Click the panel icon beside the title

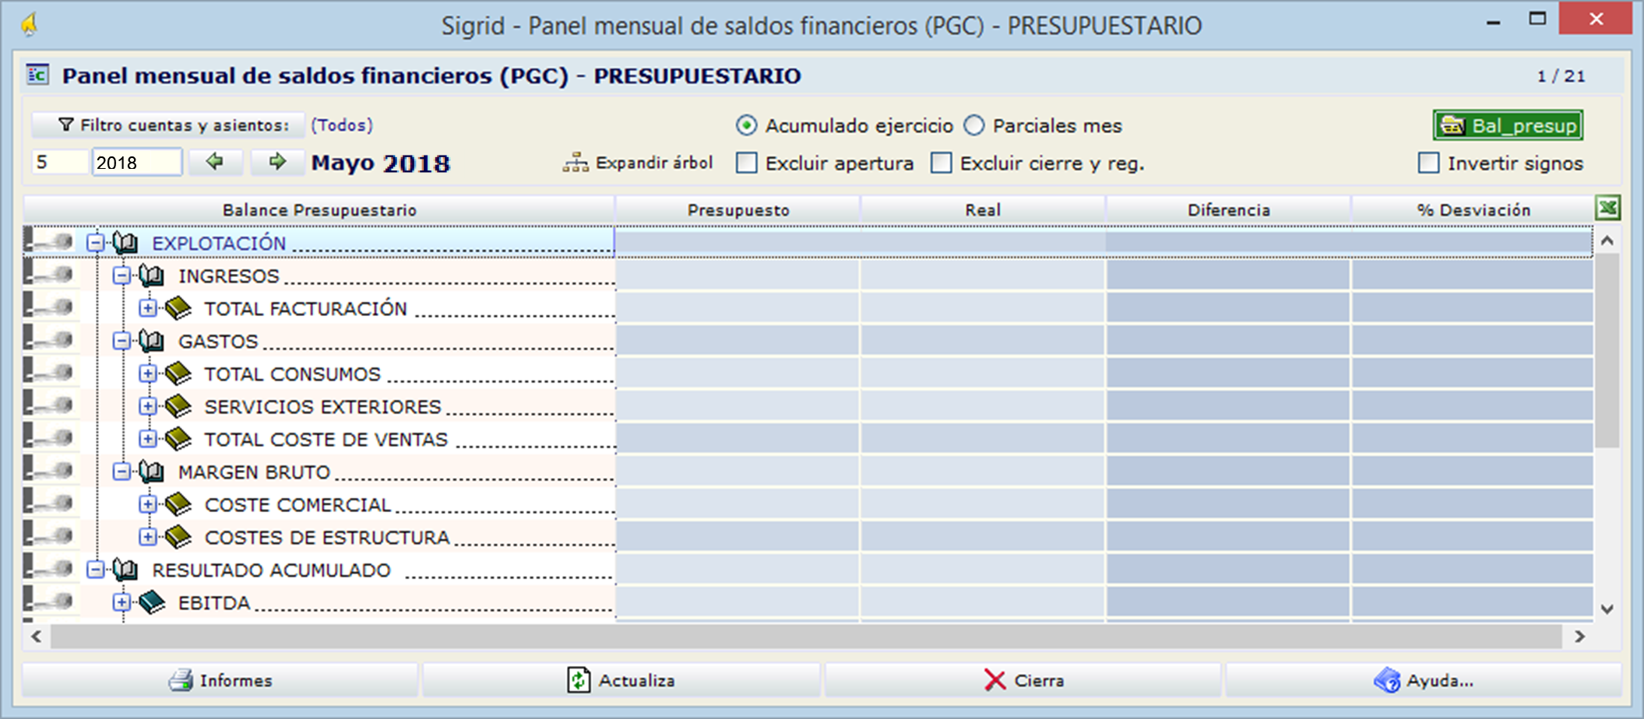tap(37, 75)
